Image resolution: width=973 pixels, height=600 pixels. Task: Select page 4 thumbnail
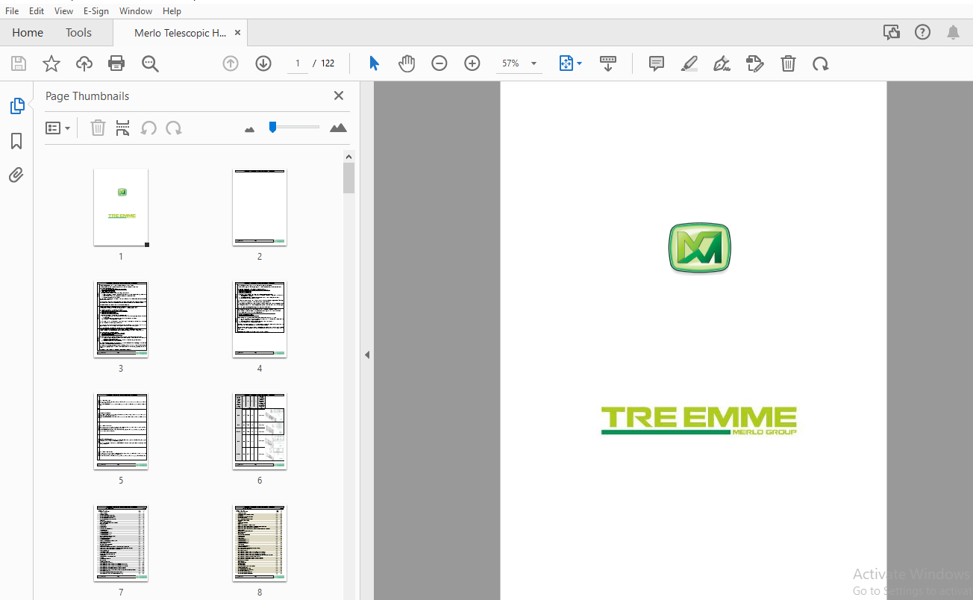click(260, 319)
